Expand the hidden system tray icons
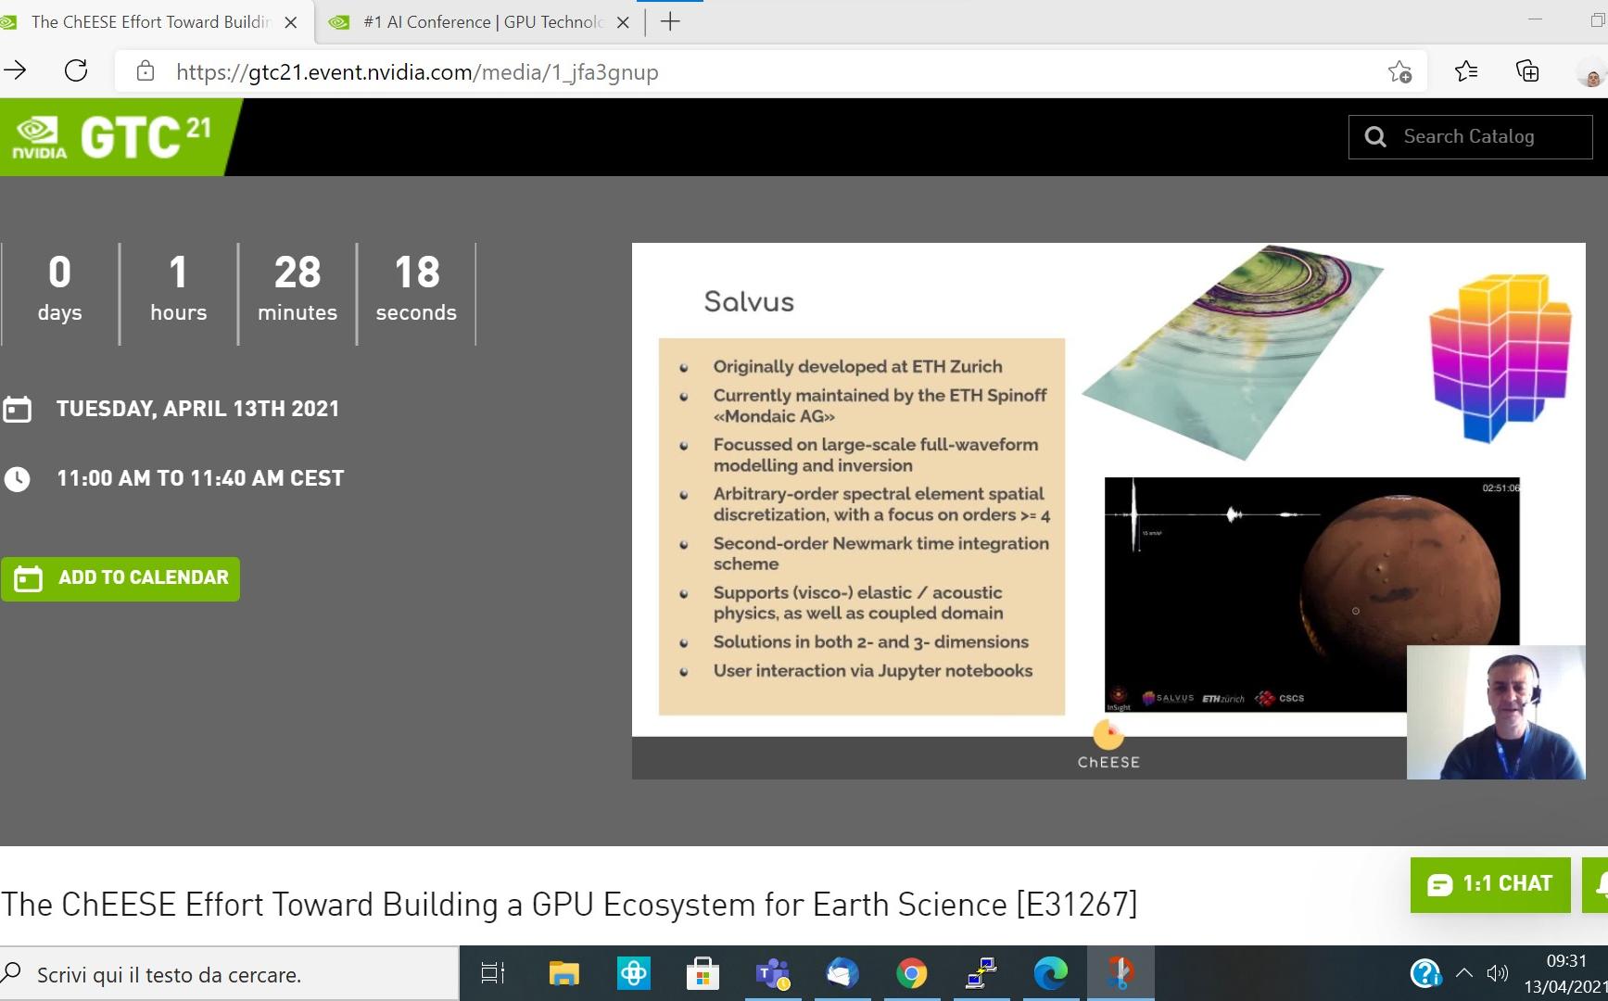Screen dimensions: 1608x1001 [x=1464, y=973]
